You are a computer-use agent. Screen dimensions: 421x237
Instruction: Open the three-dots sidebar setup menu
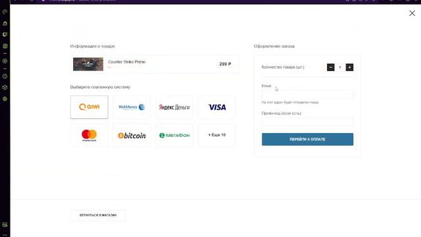tap(5, 235)
